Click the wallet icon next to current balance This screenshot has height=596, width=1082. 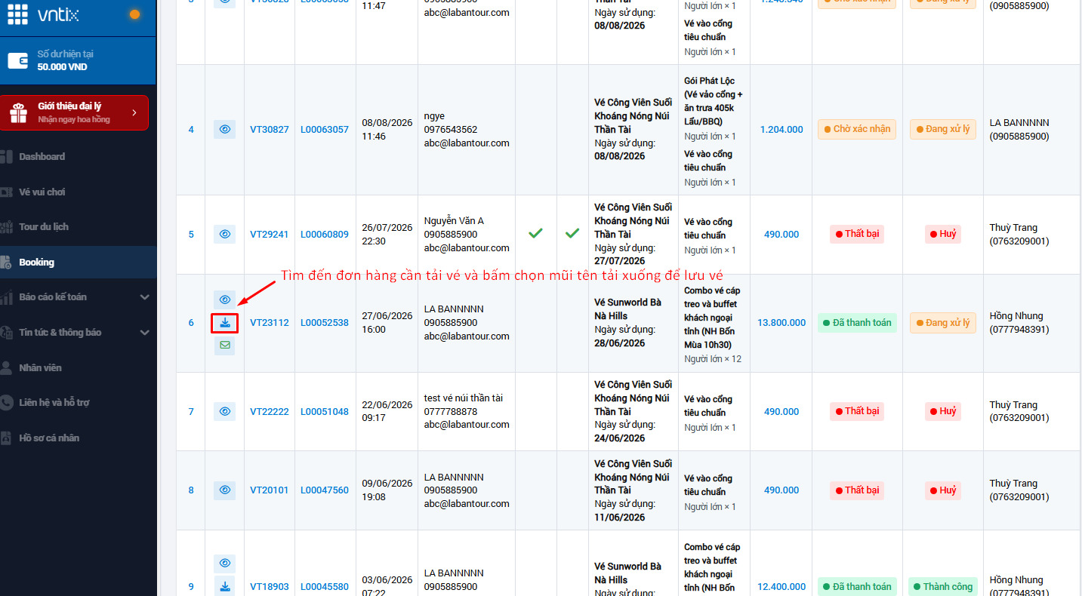click(18, 60)
